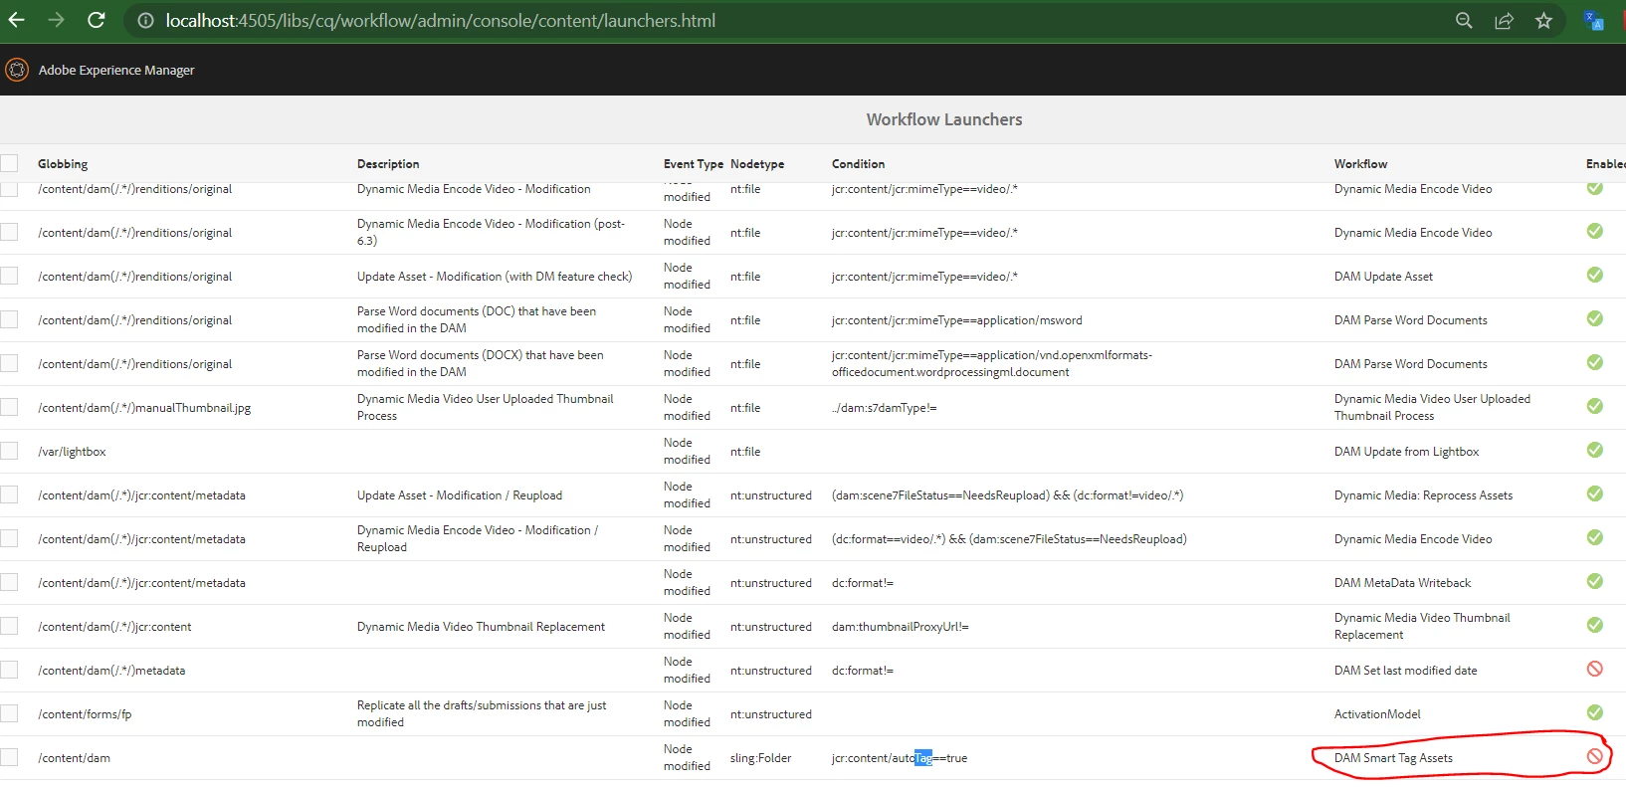The width and height of the screenshot is (1626, 787).
Task: Click the sling:Folder nodetype cell
Action: [760, 758]
